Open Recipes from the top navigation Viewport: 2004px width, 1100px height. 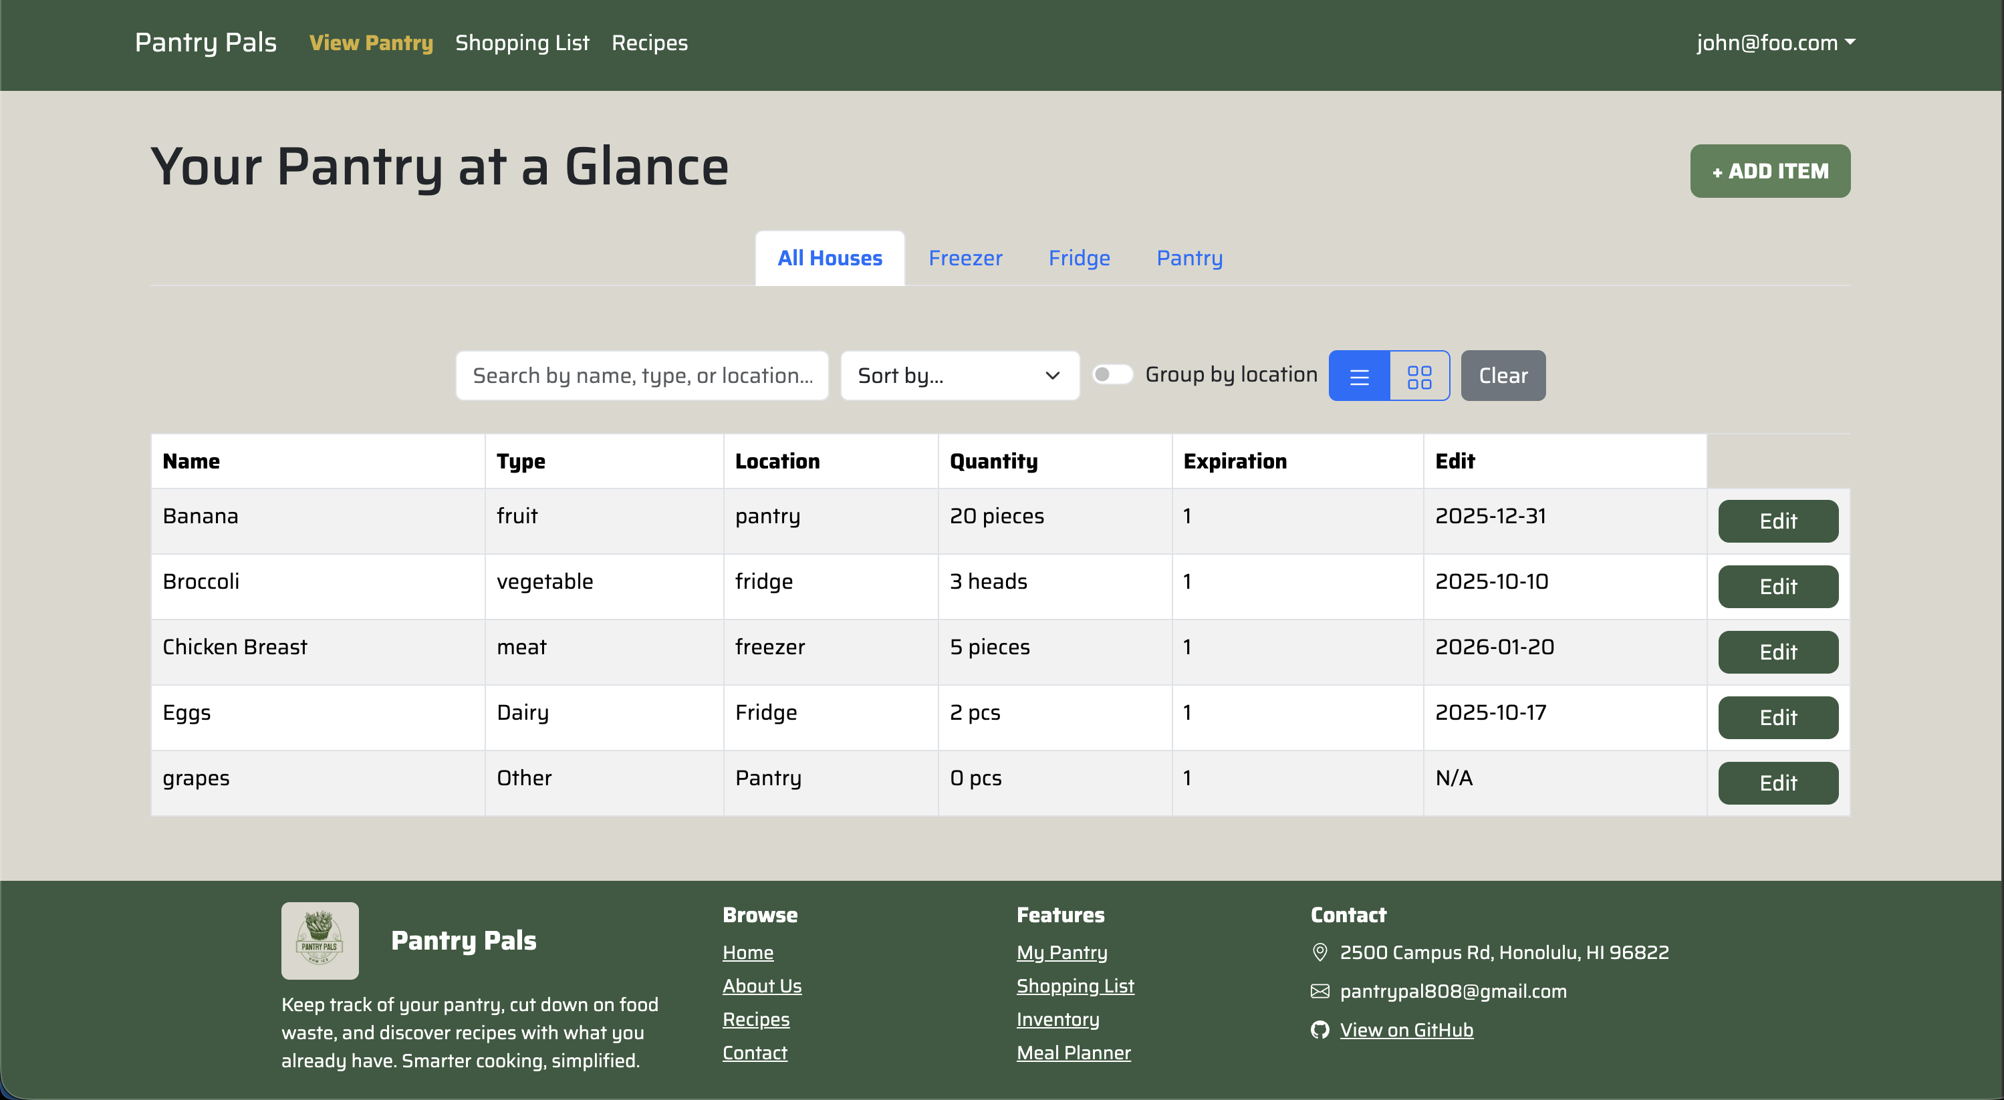pos(650,43)
